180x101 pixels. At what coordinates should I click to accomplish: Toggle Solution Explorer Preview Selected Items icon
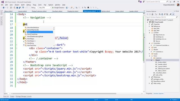click(173, 14)
